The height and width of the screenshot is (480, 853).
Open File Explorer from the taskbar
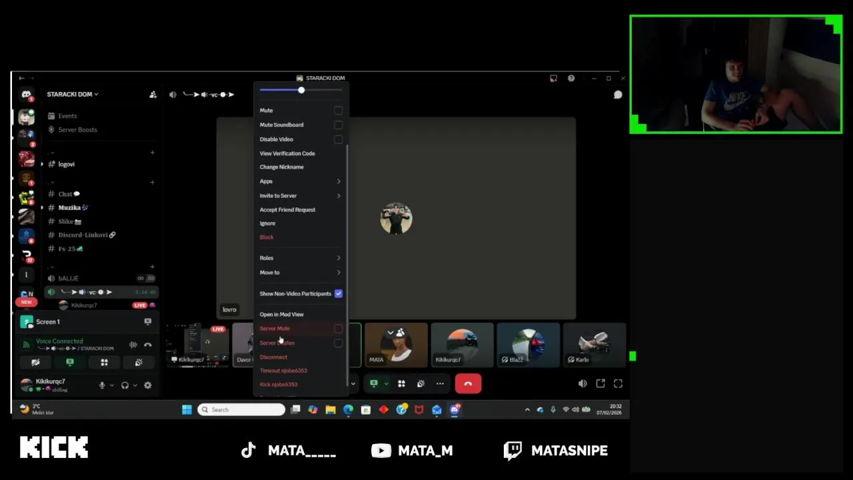coord(331,409)
